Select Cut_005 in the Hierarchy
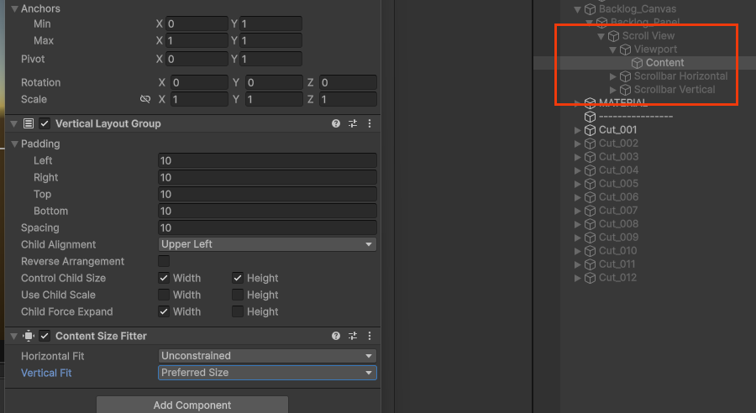Image resolution: width=756 pixels, height=413 pixels. coord(618,184)
